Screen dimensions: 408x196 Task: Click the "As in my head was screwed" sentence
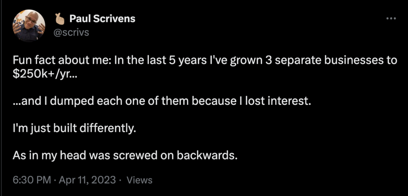point(125,155)
